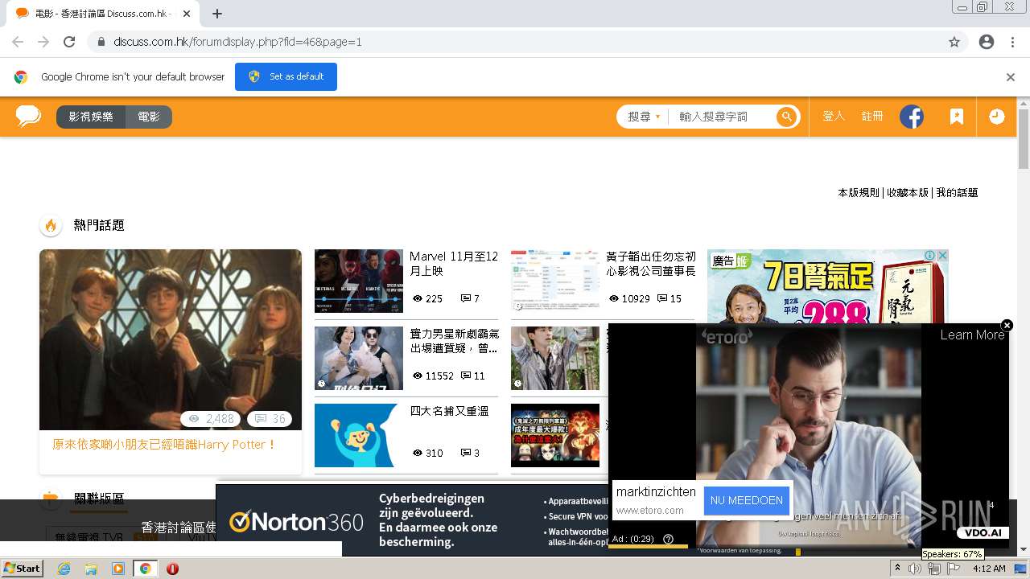1030x579 pixels.
Task: Show hidden system tray icons
Action: point(897,569)
